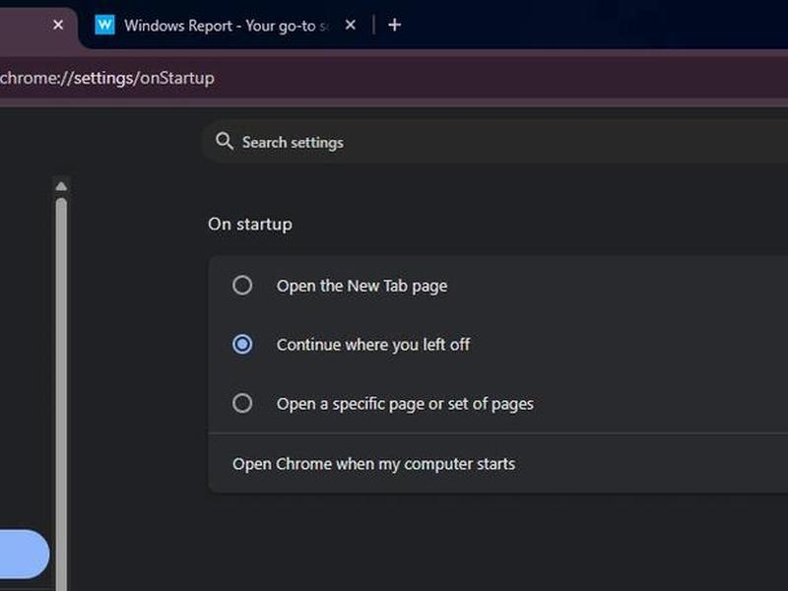Click the chrome://settings/onStartup address bar
Image resolution: width=788 pixels, height=591 pixels.
[x=394, y=79]
